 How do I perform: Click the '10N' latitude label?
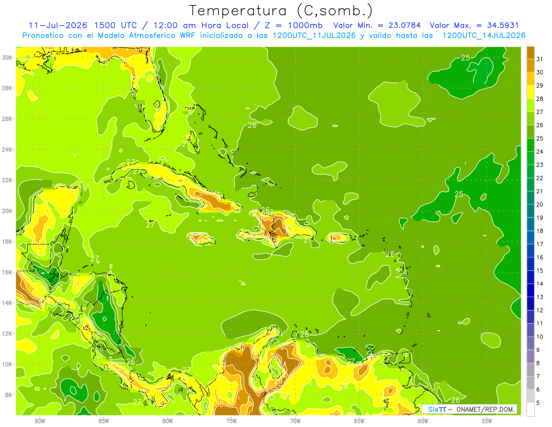(7, 364)
